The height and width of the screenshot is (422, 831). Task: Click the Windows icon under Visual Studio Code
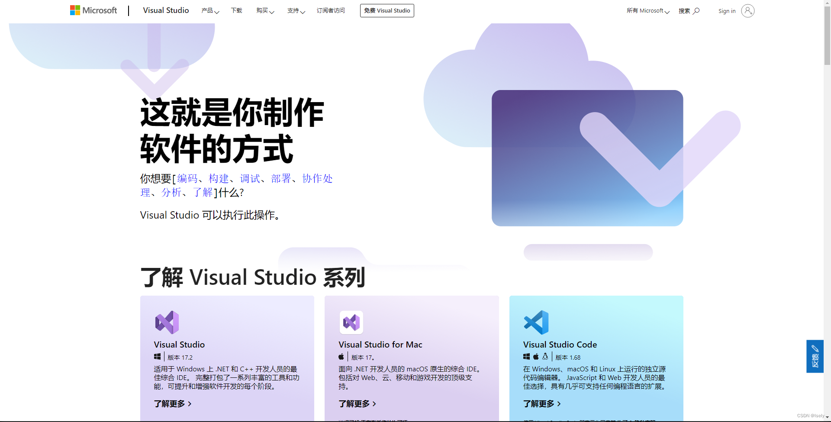point(526,357)
